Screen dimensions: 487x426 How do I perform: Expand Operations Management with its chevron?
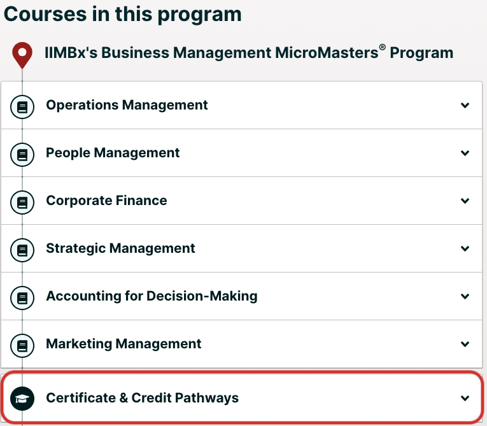(465, 105)
